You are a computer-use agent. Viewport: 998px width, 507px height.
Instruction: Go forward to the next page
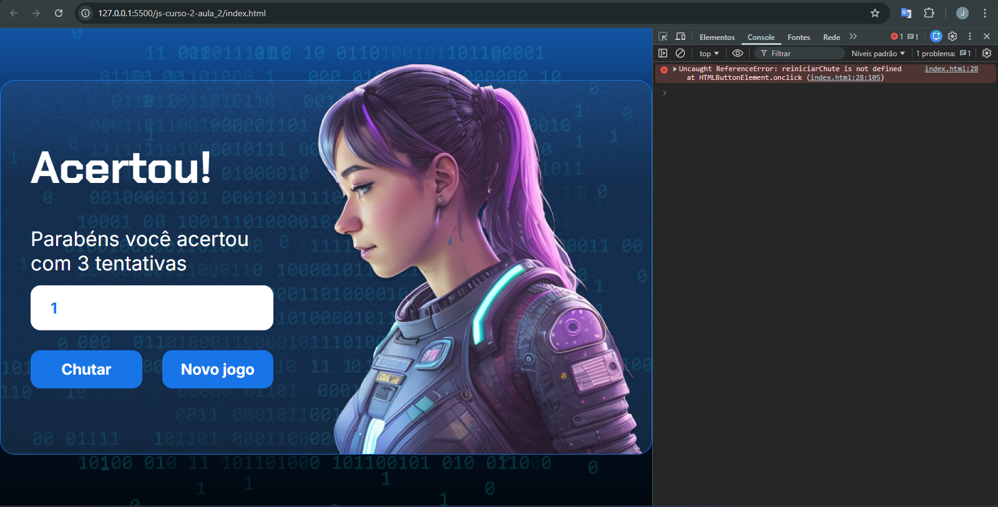36,13
